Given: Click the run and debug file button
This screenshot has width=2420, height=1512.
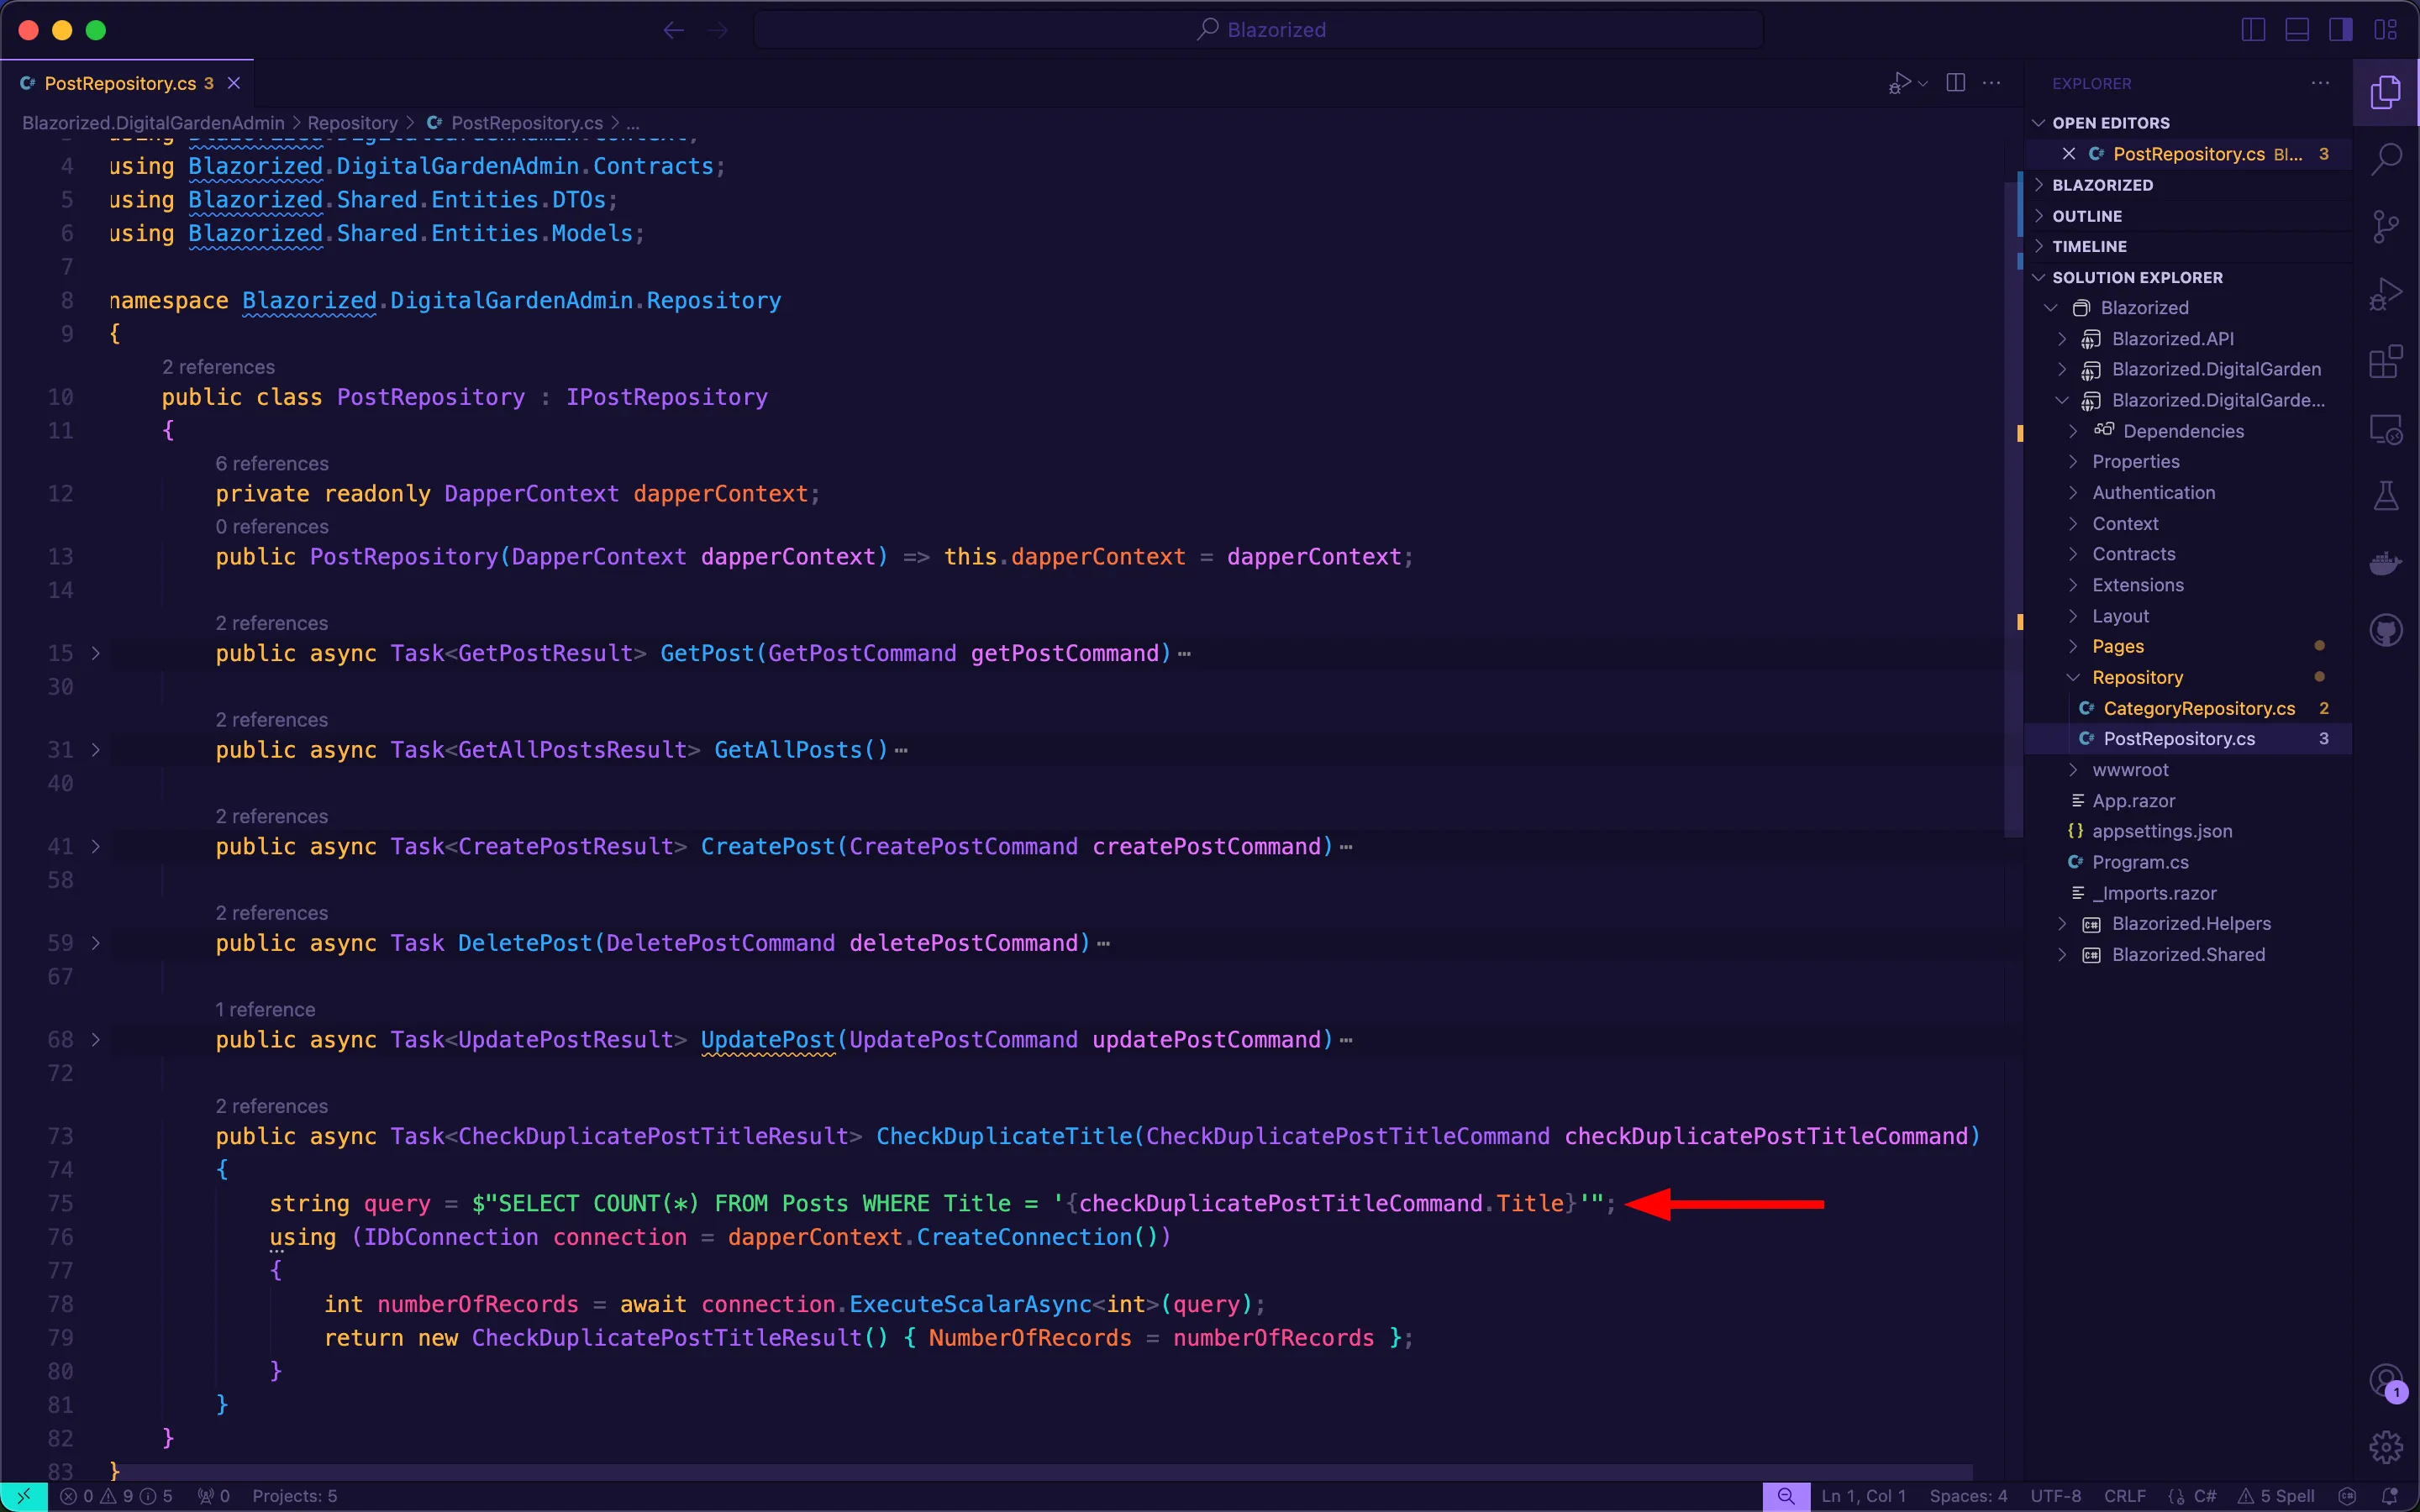Looking at the screenshot, I should pyautogui.click(x=1899, y=83).
